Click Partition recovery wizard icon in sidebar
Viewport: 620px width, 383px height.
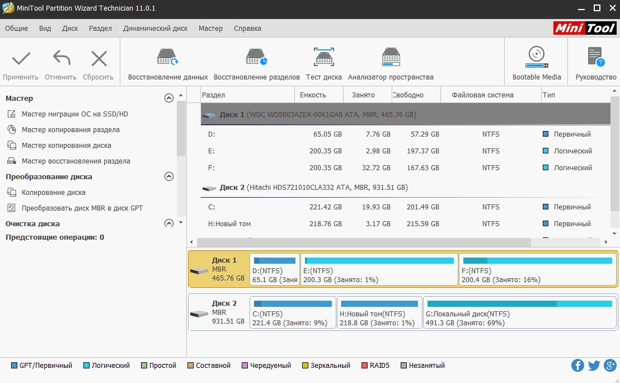pos(12,161)
